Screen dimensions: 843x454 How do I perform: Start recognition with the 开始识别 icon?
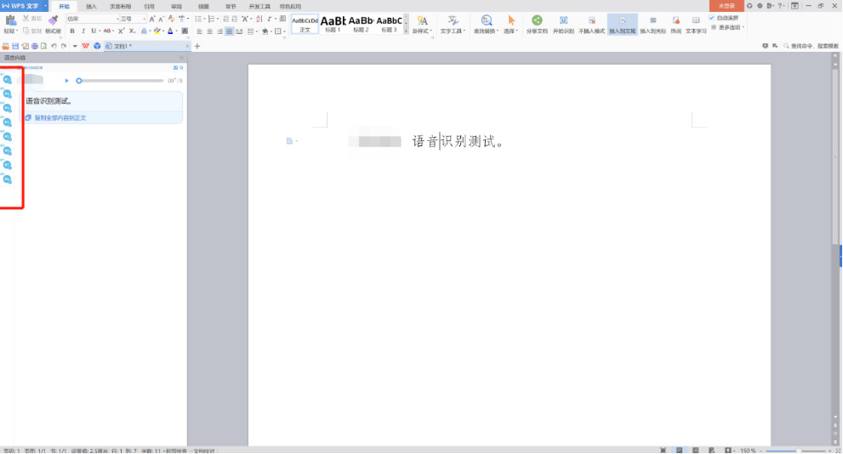pyautogui.click(x=563, y=20)
